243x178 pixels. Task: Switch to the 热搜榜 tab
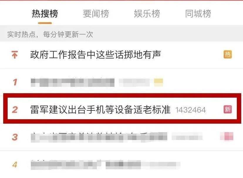click(x=45, y=13)
